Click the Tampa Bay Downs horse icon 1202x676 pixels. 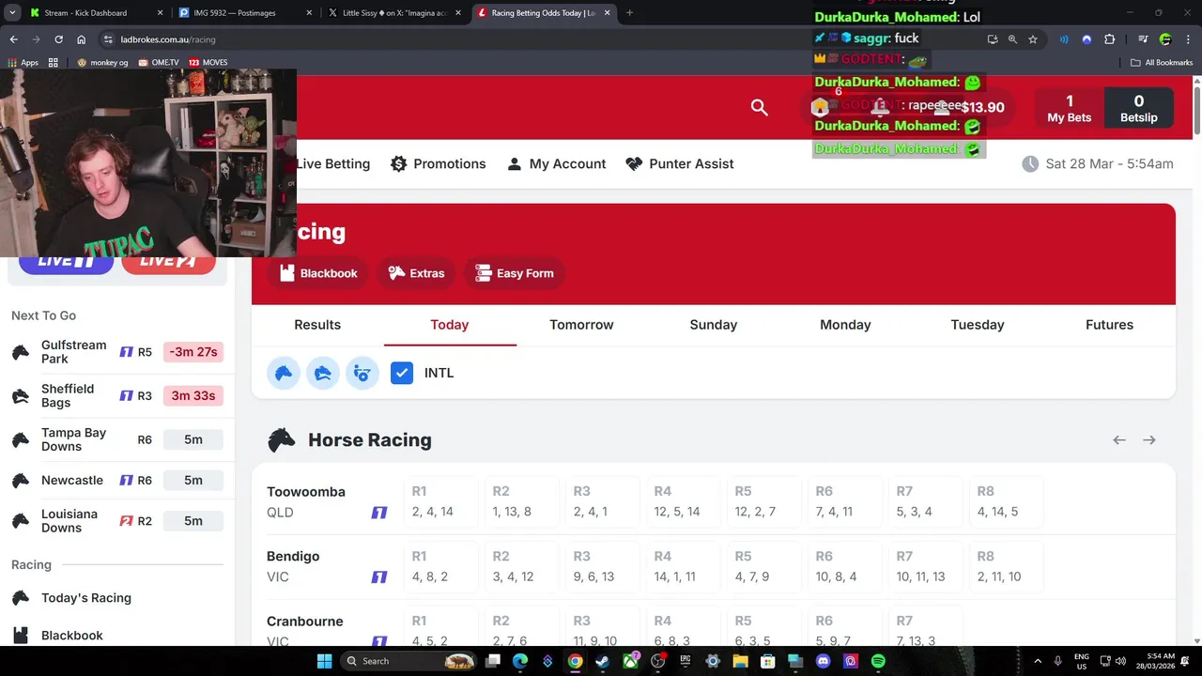coord(21,439)
